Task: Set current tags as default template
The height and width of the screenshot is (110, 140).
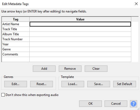Action: coord(125,84)
